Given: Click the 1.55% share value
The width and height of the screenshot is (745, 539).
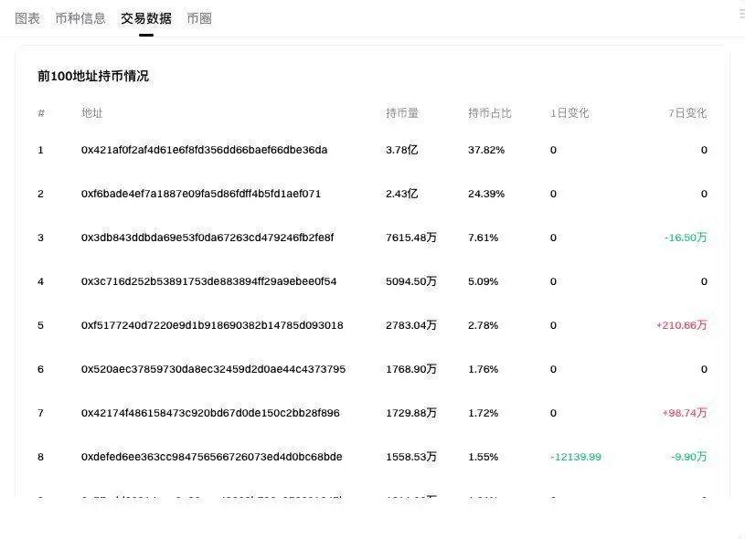Looking at the screenshot, I should pos(484,457).
